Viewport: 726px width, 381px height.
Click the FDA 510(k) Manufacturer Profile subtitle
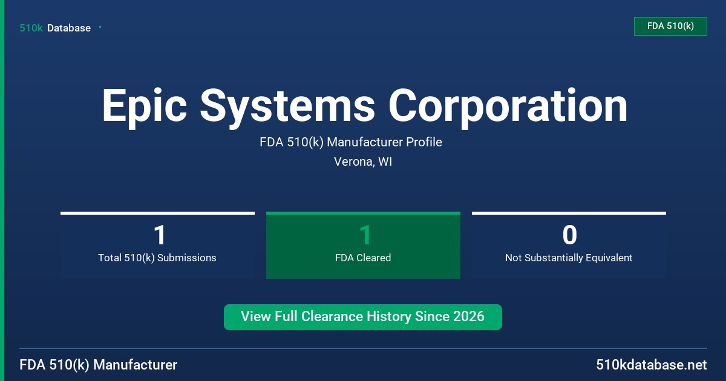(x=351, y=142)
